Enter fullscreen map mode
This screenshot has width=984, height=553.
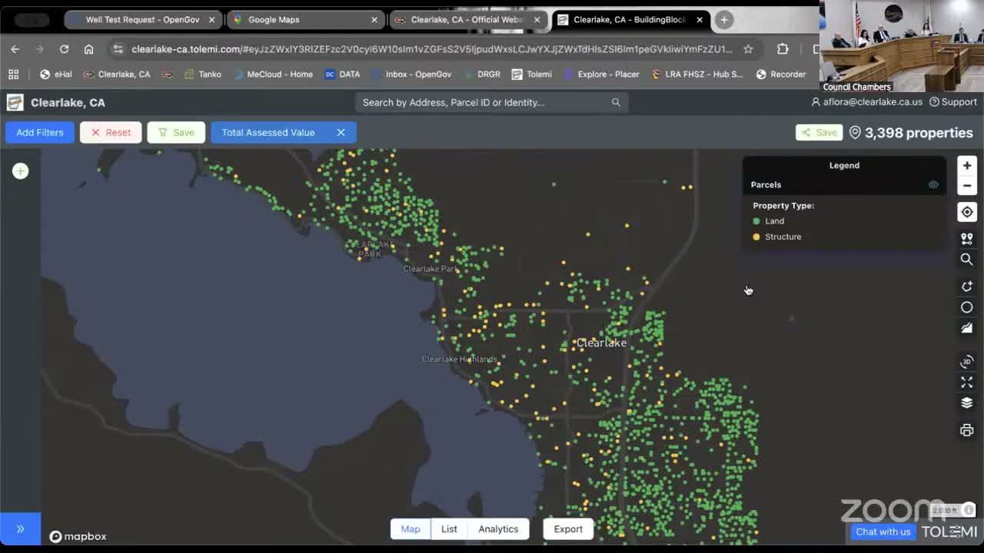pyautogui.click(x=967, y=382)
